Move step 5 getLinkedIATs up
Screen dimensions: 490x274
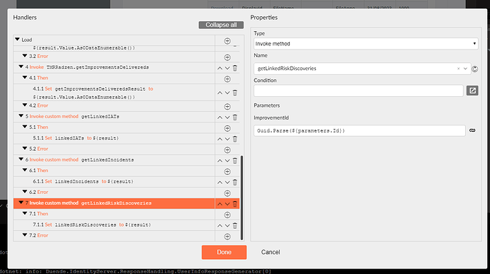[219, 118]
